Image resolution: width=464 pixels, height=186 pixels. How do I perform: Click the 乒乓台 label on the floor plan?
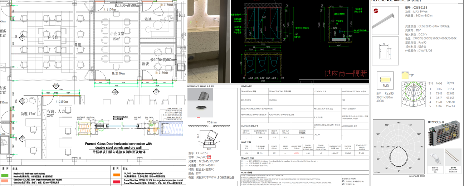coord(53,37)
